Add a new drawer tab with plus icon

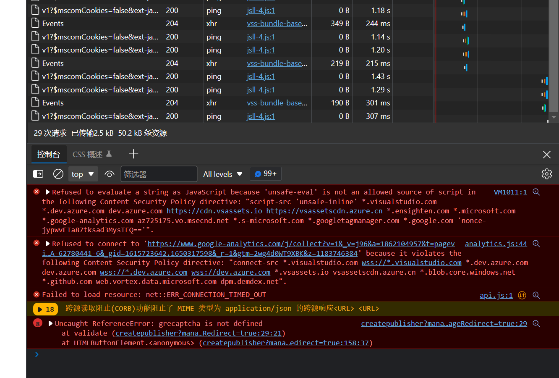coord(133,154)
